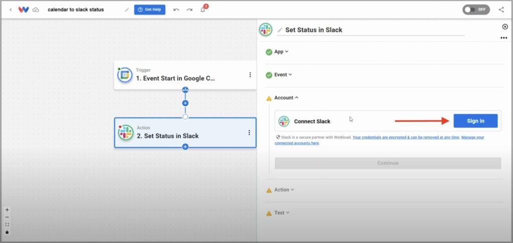Undo the last change
The image size is (513, 243).
pos(176,10)
